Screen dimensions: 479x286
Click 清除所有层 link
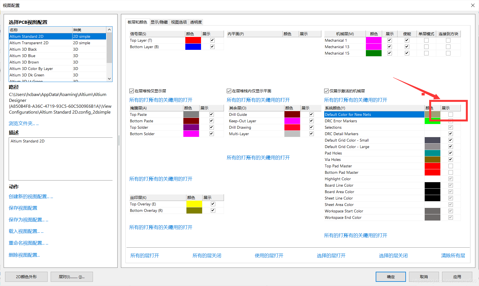(x=453, y=255)
